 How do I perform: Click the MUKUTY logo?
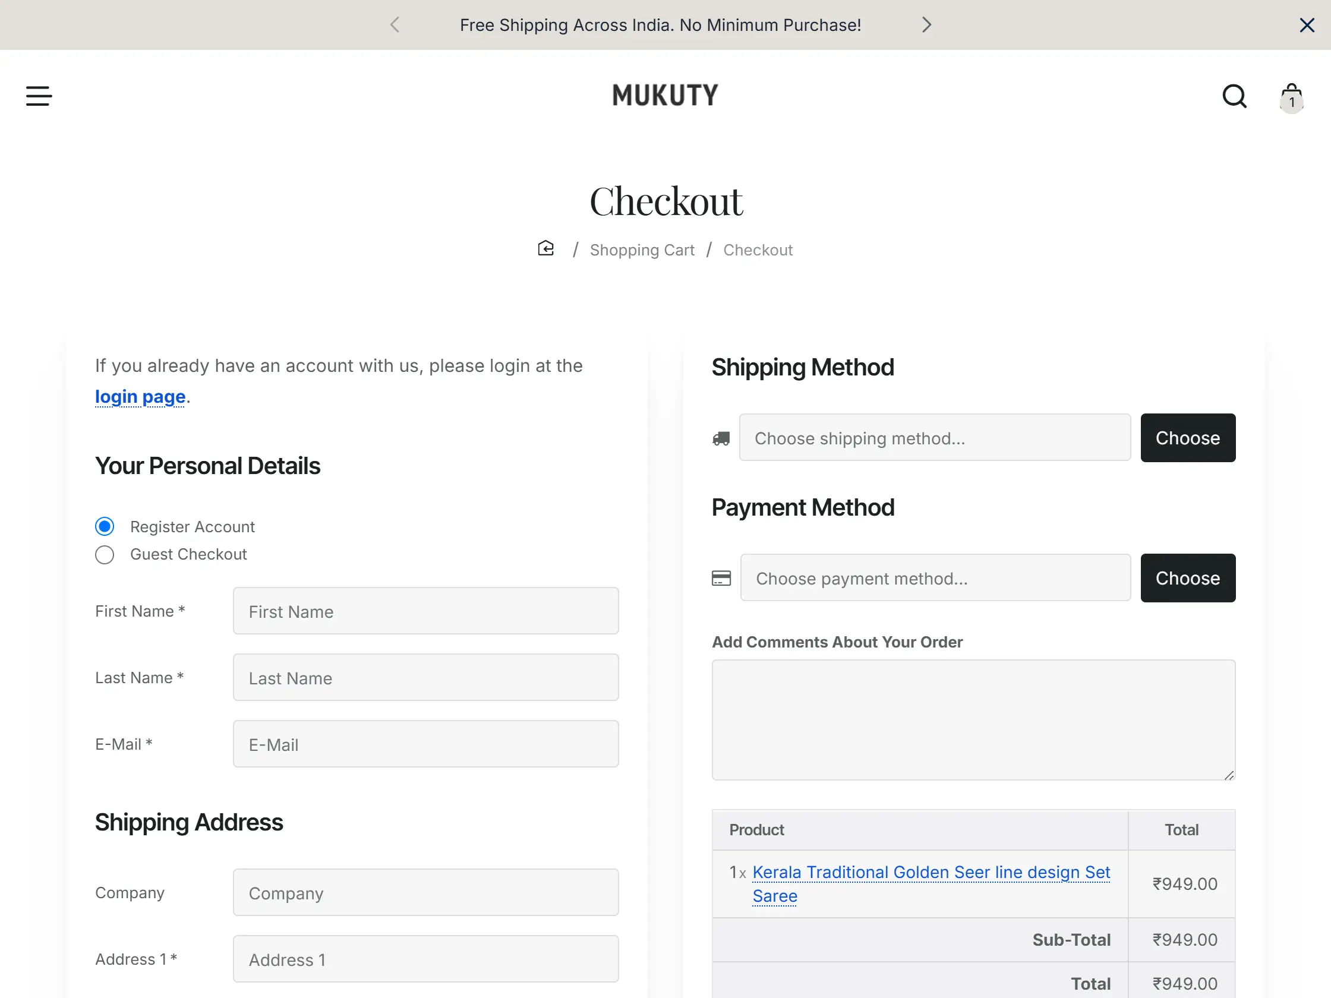[666, 96]
